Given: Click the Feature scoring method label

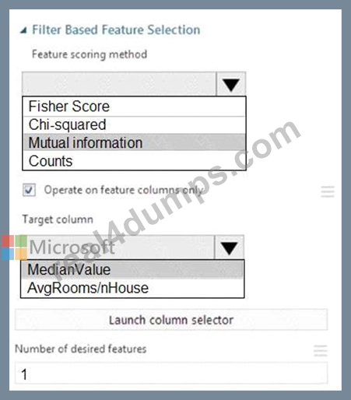Looking at the screenshot, I should tap(90, 54).
